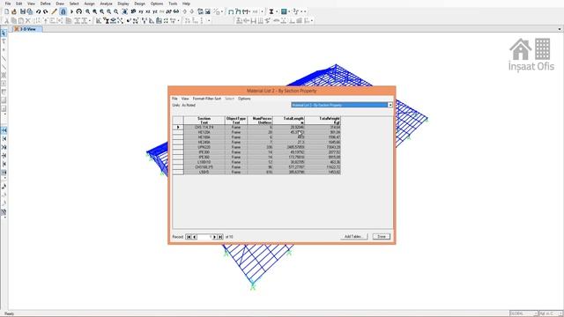
Task: Click the NumPieces column header
Action: tap(261, 121)
